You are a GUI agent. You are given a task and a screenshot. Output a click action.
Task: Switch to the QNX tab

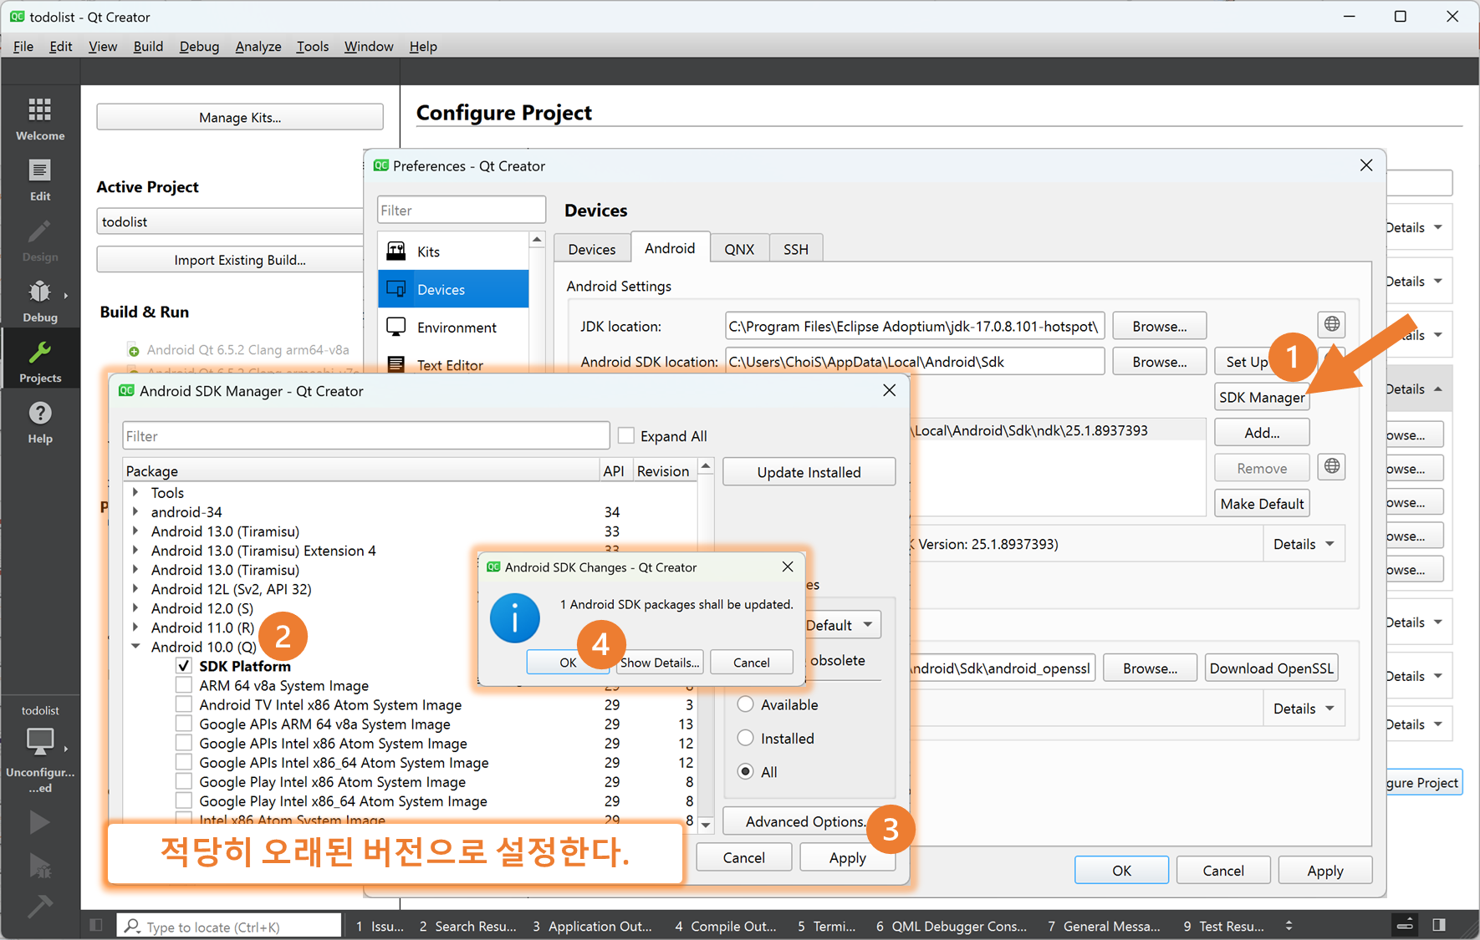(x=739, y=249)
